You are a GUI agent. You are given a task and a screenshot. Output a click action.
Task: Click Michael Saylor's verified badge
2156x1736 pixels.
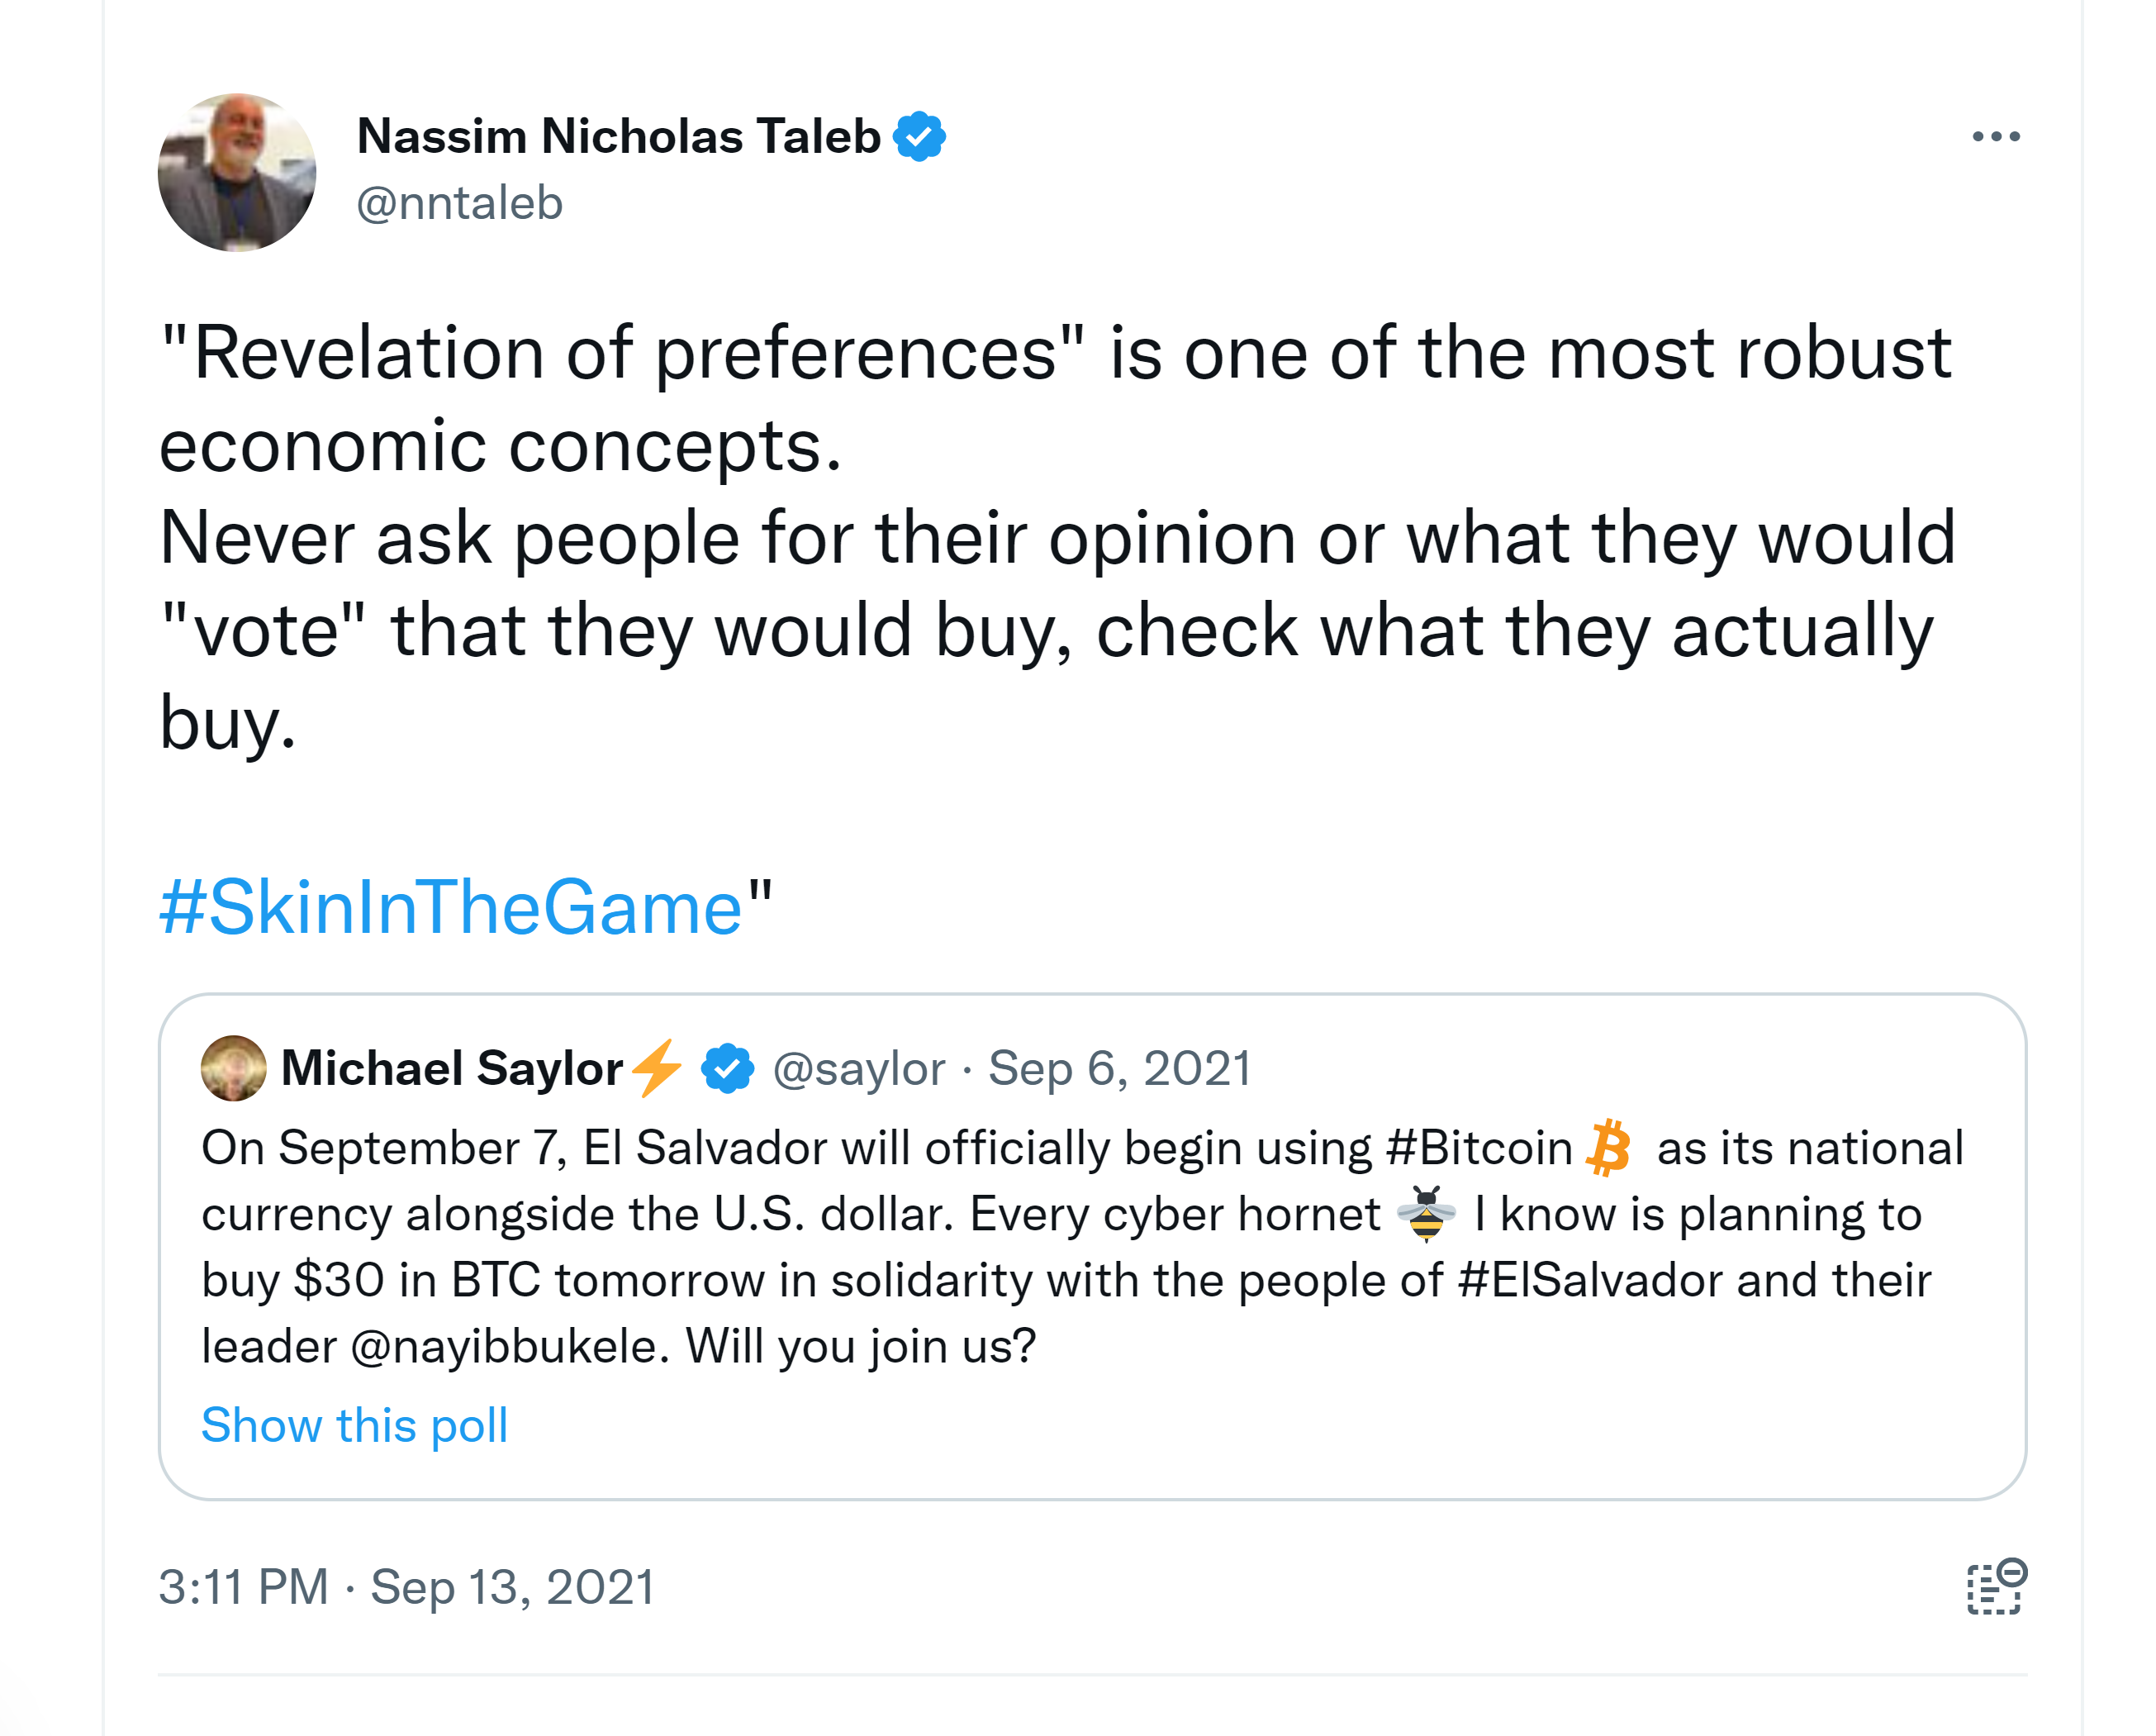point(727,1068)
